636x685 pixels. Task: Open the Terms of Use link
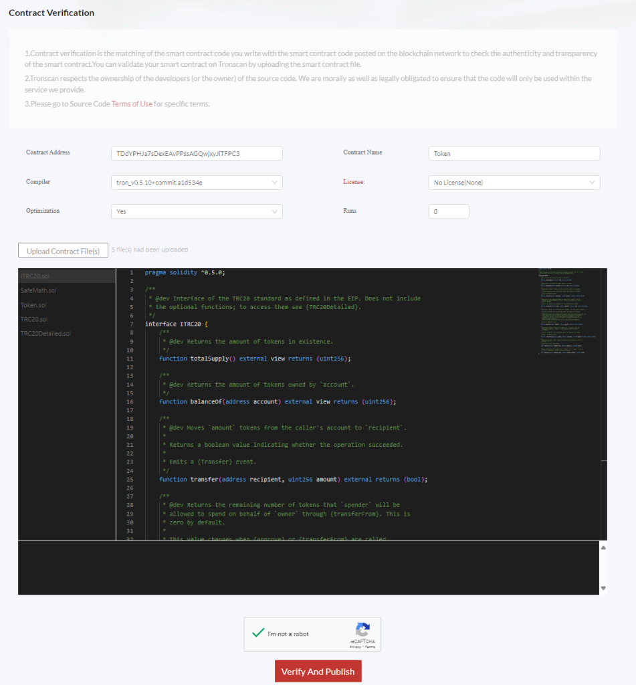(132, 104)
